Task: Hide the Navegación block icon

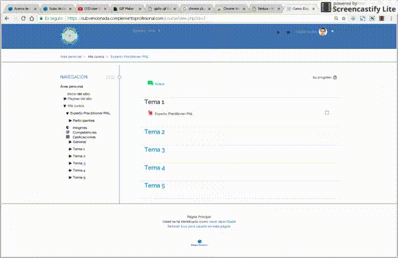Action: coord(110,77)
